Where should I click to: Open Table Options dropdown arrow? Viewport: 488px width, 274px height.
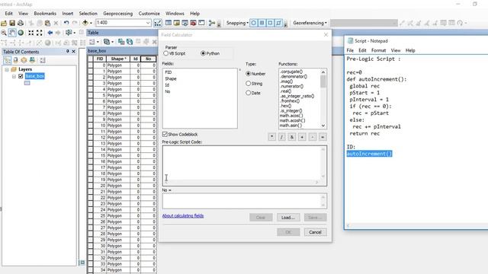tap(98, 42)
